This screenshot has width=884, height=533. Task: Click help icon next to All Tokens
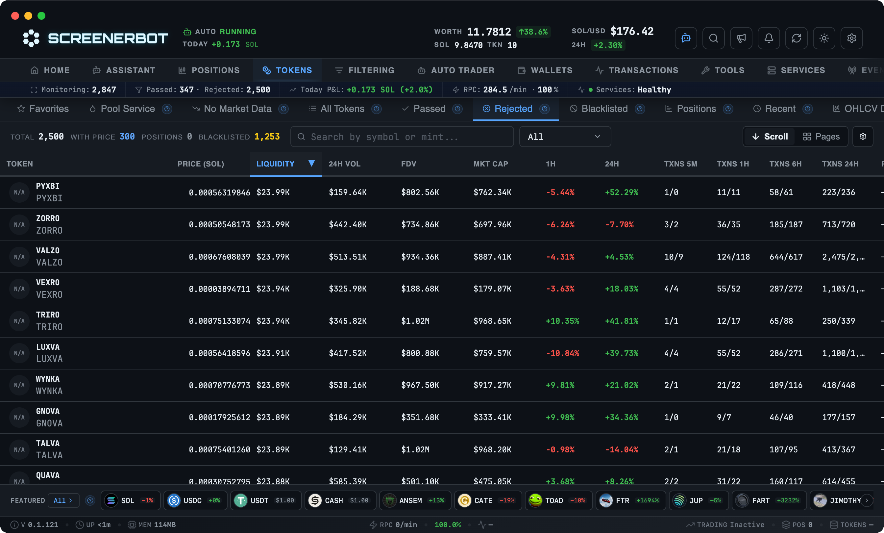click(376, 109)
